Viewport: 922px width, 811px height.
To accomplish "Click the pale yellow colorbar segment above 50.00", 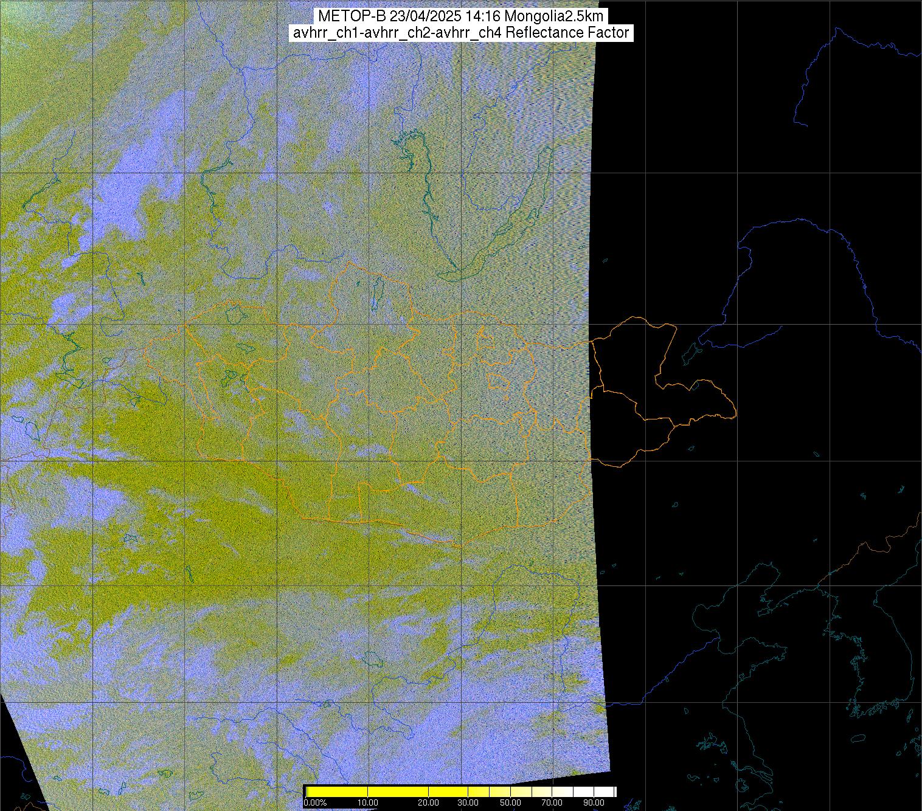I will point(521,792).
